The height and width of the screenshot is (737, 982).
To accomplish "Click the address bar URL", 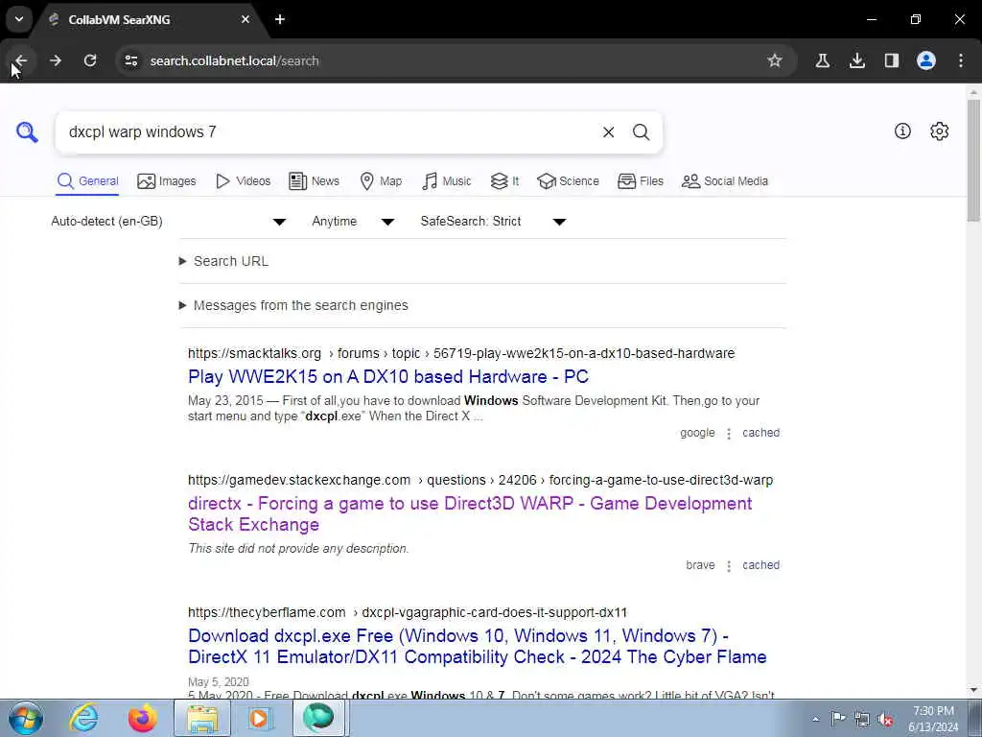I will 234,60.
